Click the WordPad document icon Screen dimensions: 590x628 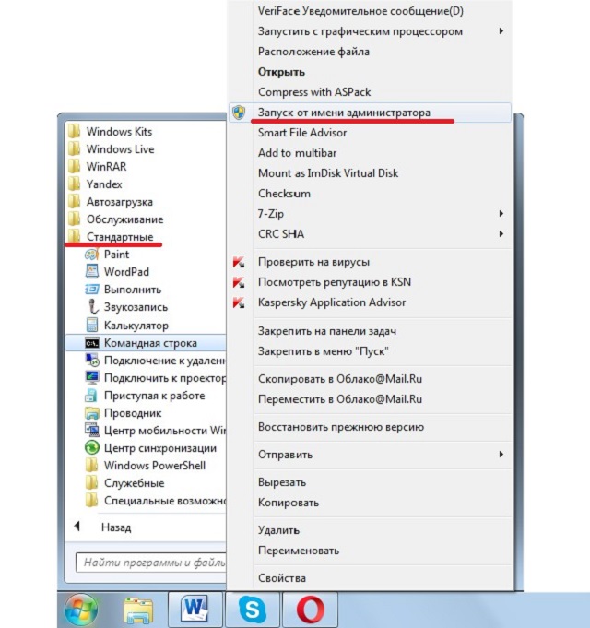point(91,271)
